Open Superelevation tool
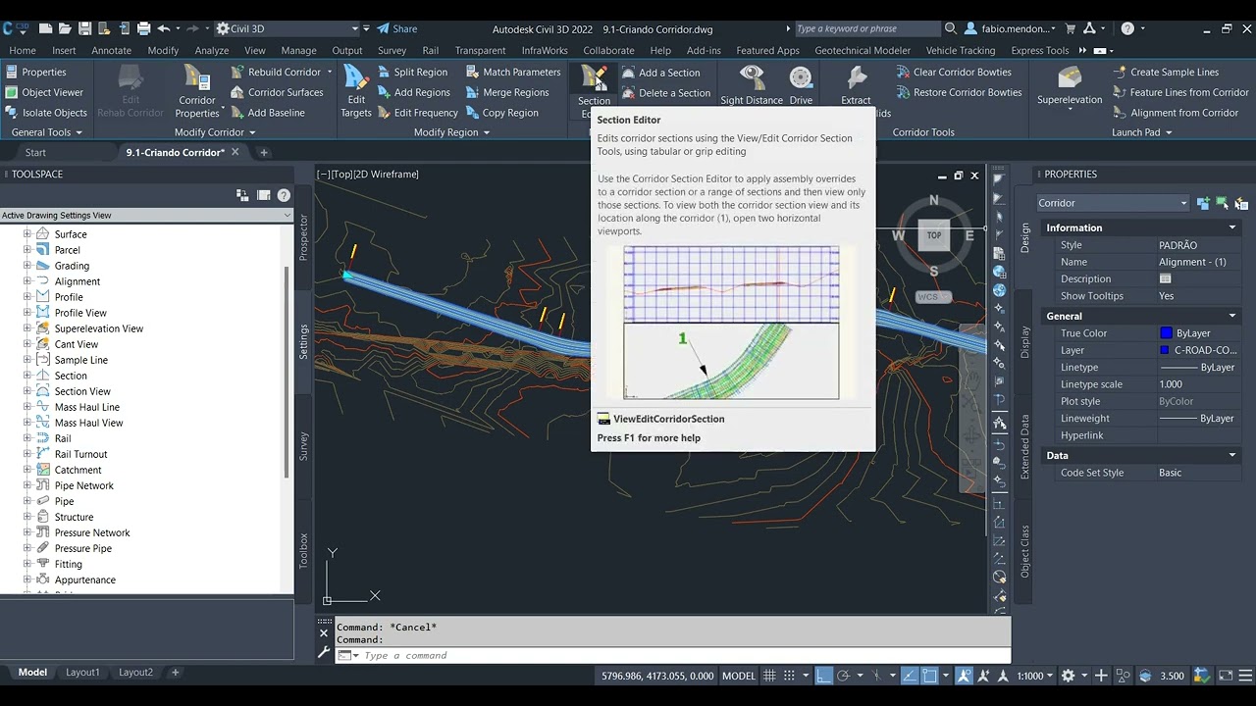The image size is (1256, 706). click(1070, 85)
